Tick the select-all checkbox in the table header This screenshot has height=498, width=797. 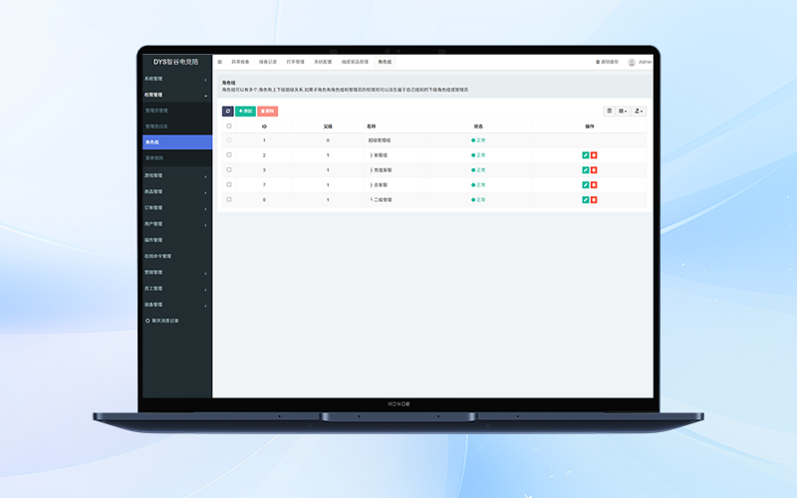click(x=229, y=126)
